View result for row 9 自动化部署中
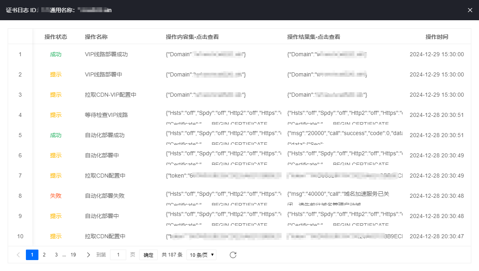 345,218
